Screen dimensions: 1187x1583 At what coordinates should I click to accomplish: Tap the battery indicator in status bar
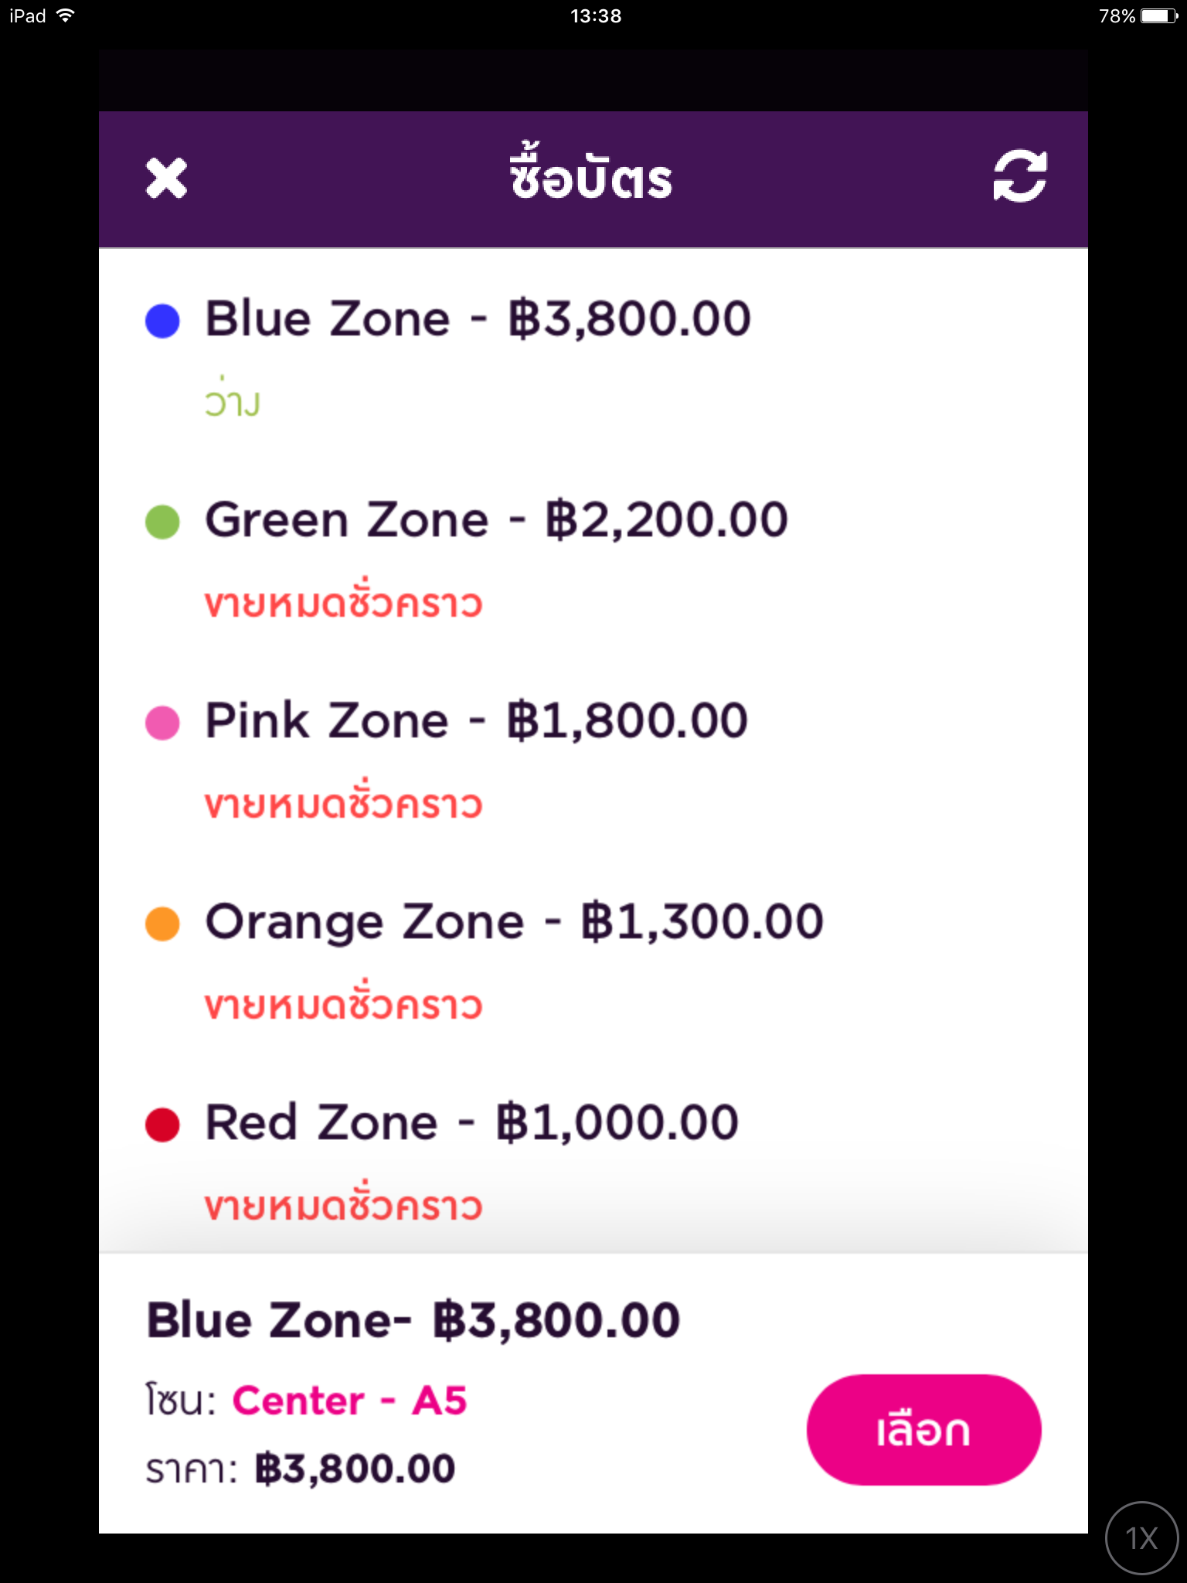[x=1159, y=15]
